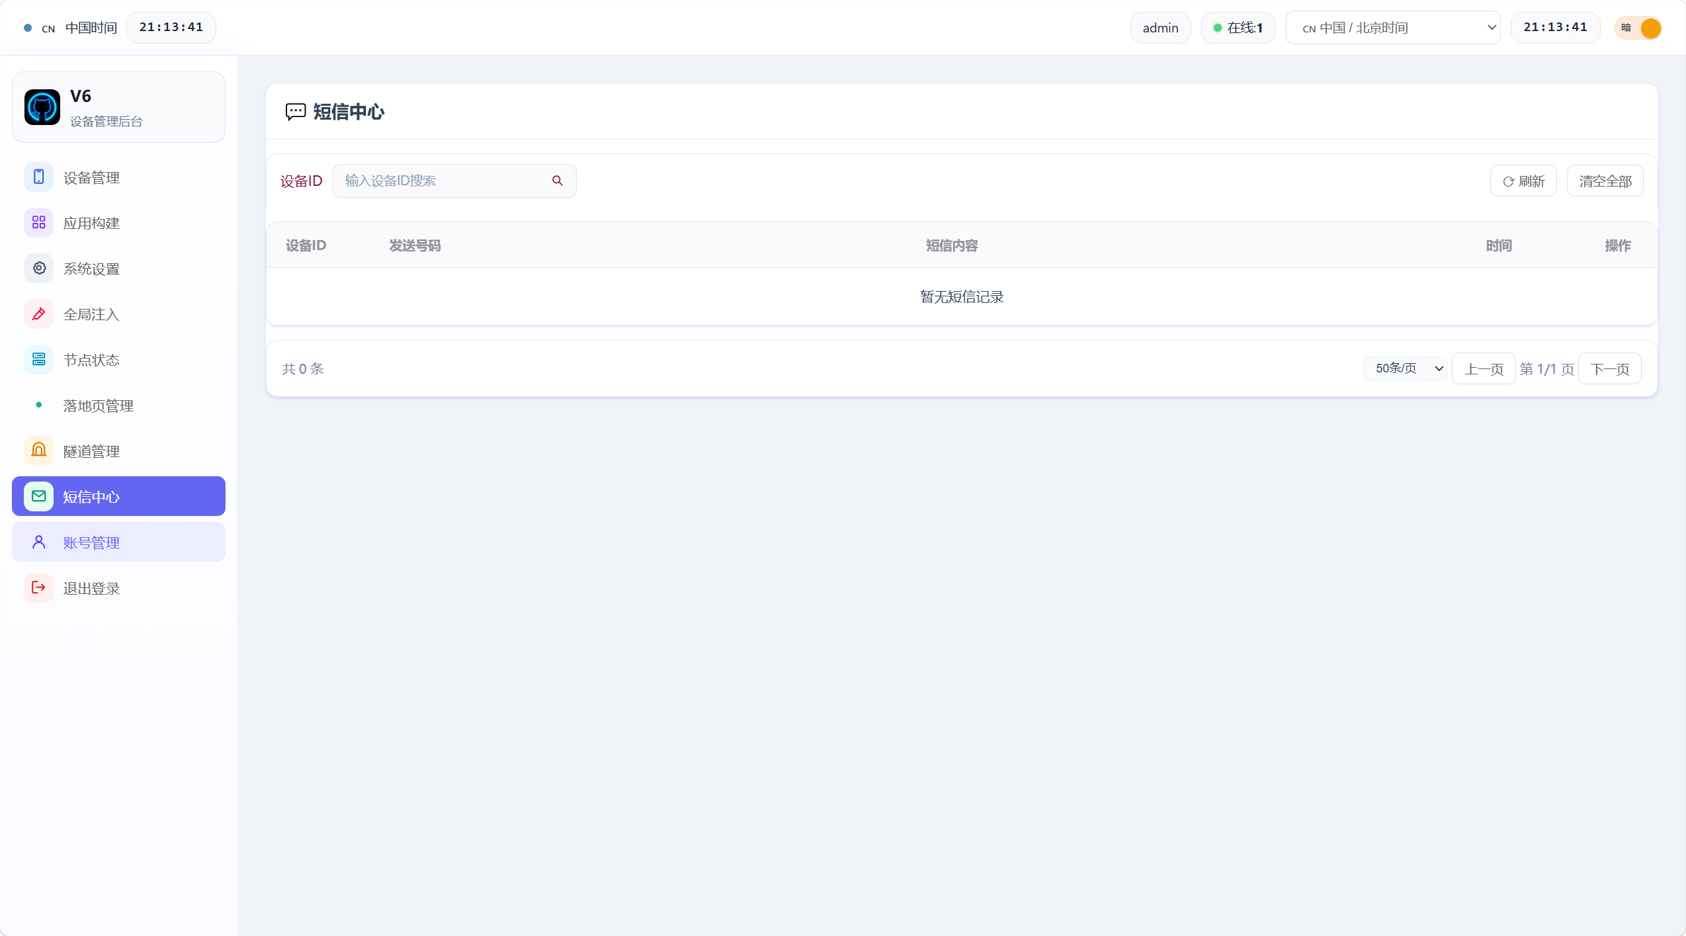
Task: Click the server icon beside 节点状态
Action: coord(39,360)
